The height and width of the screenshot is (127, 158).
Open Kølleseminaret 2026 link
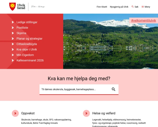pos(30,60)
